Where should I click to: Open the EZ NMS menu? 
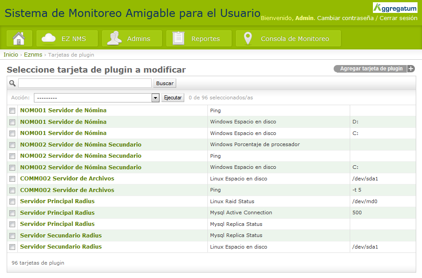point(74,39)
